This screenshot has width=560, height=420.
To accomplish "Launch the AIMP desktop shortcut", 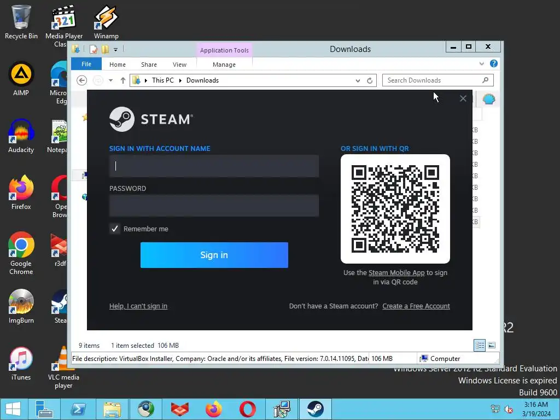I will (x=21, y=79).
